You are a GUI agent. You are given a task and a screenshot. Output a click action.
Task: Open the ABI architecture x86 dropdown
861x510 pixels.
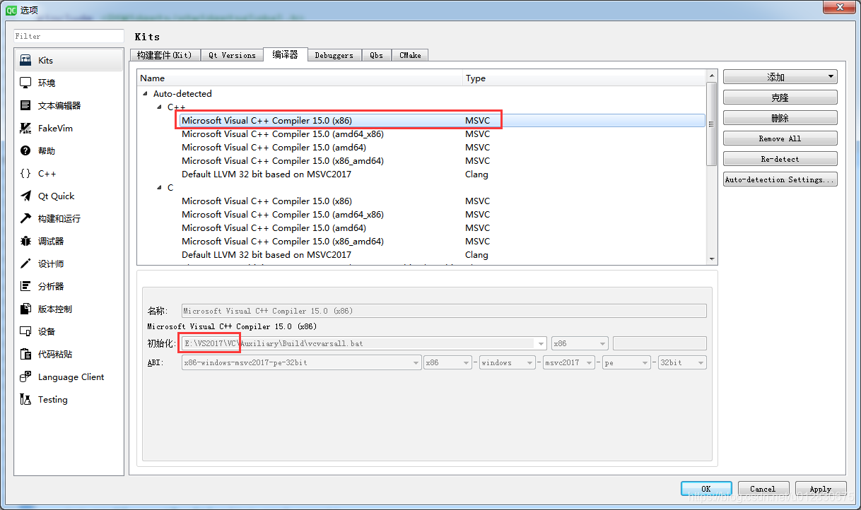click(447, 362)
